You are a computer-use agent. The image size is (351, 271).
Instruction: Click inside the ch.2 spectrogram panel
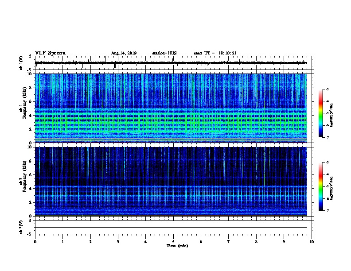pyautogui.click(x=171, y=182)
